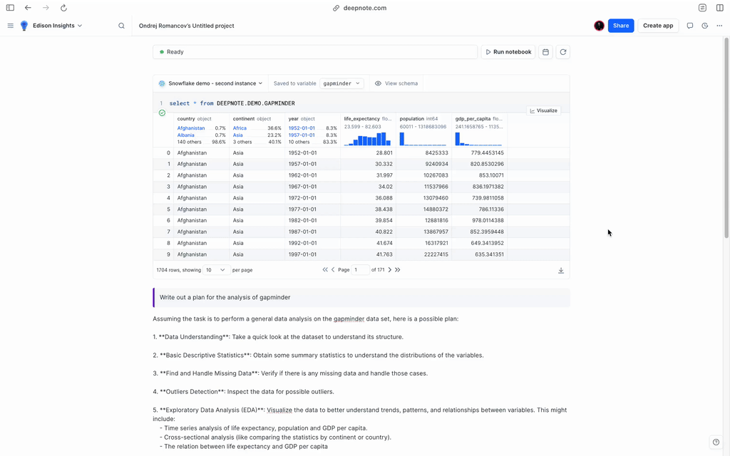Click the page number input field
This screenshot has width=730, height=456.
(x=360, y=270)
